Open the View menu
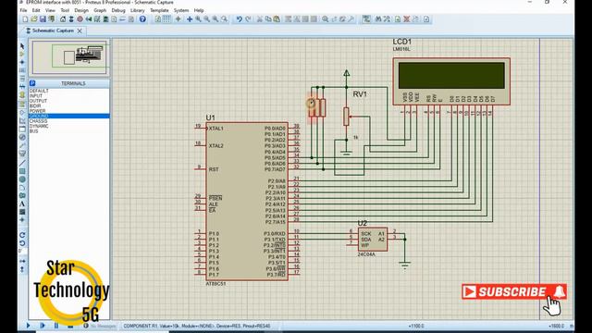 click(x=50, y=10)
